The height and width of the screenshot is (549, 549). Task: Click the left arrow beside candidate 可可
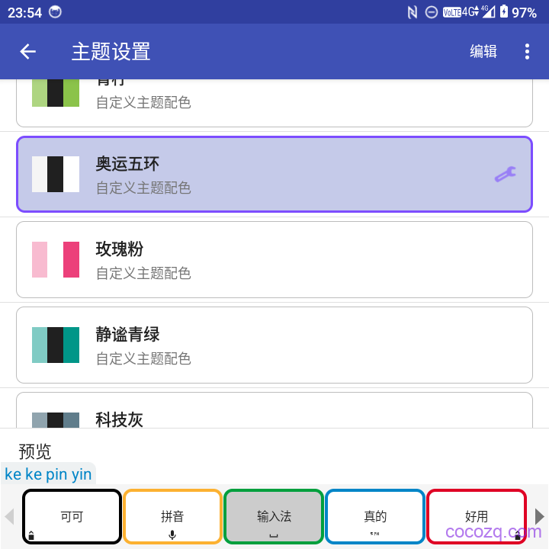click(x=10, y=516)
